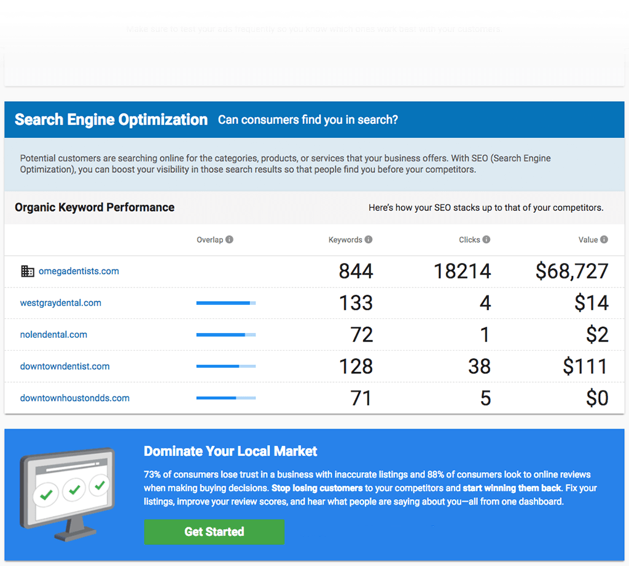Click the overlap bar for nolendental.com

(x=225, y=335)
